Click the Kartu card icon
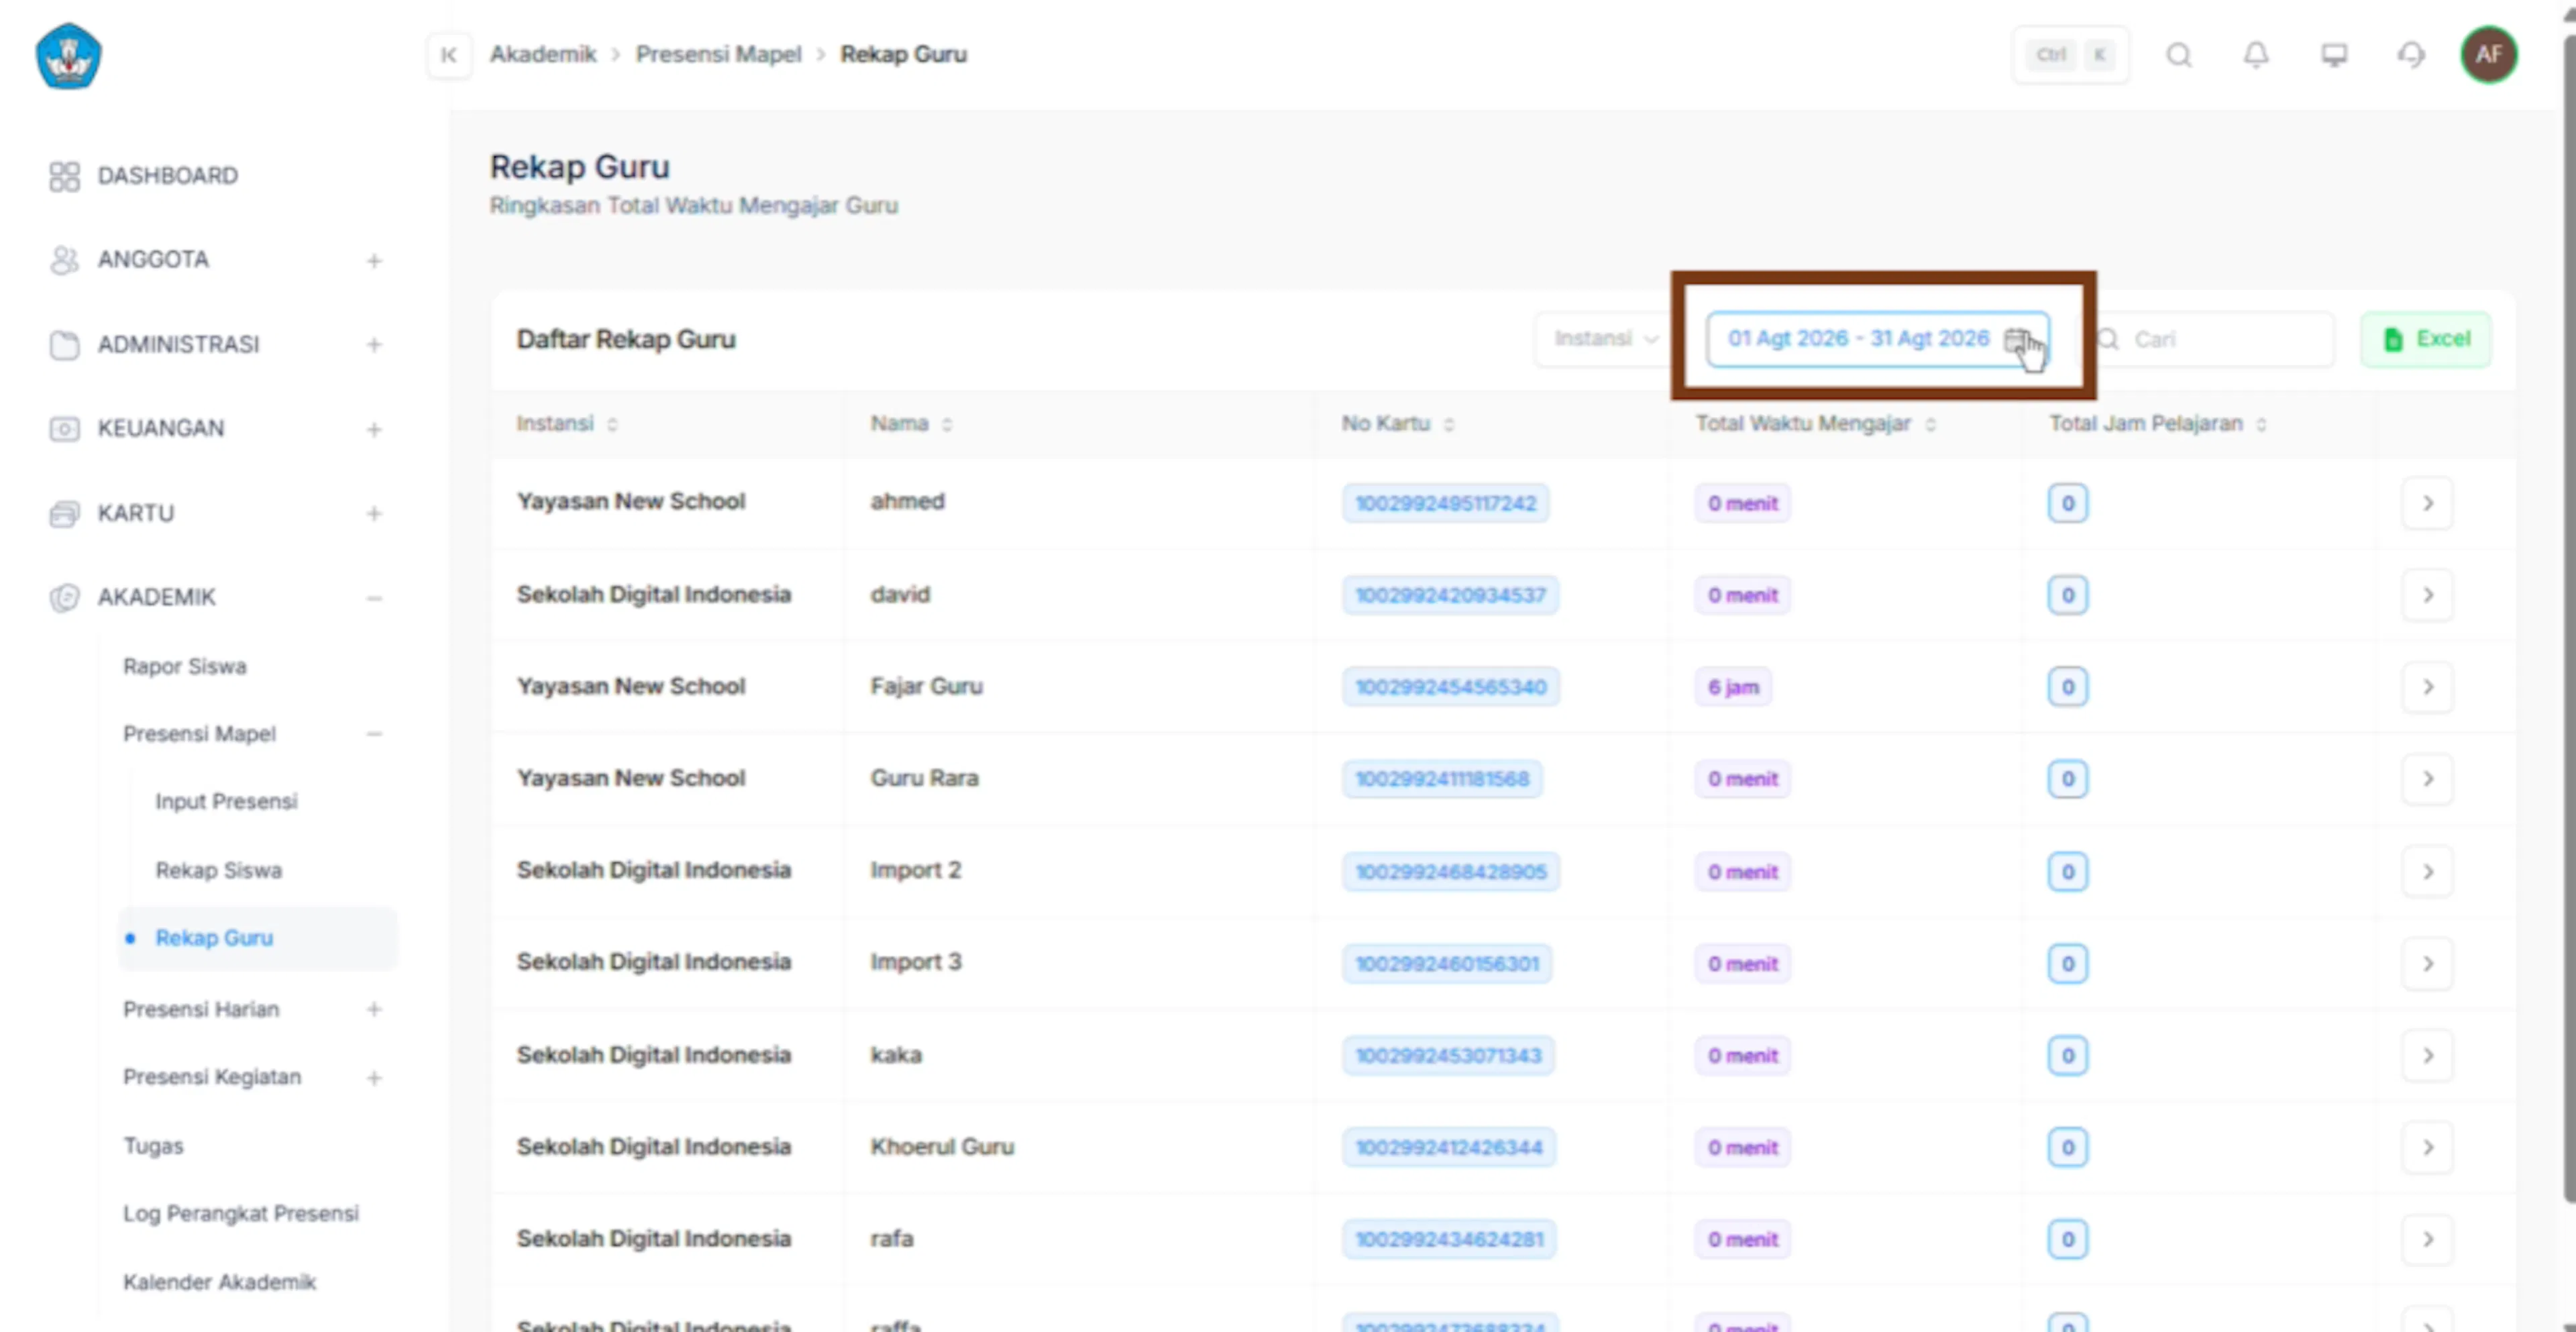Viewport: 2576px width, 1332px height. (64, 514)
